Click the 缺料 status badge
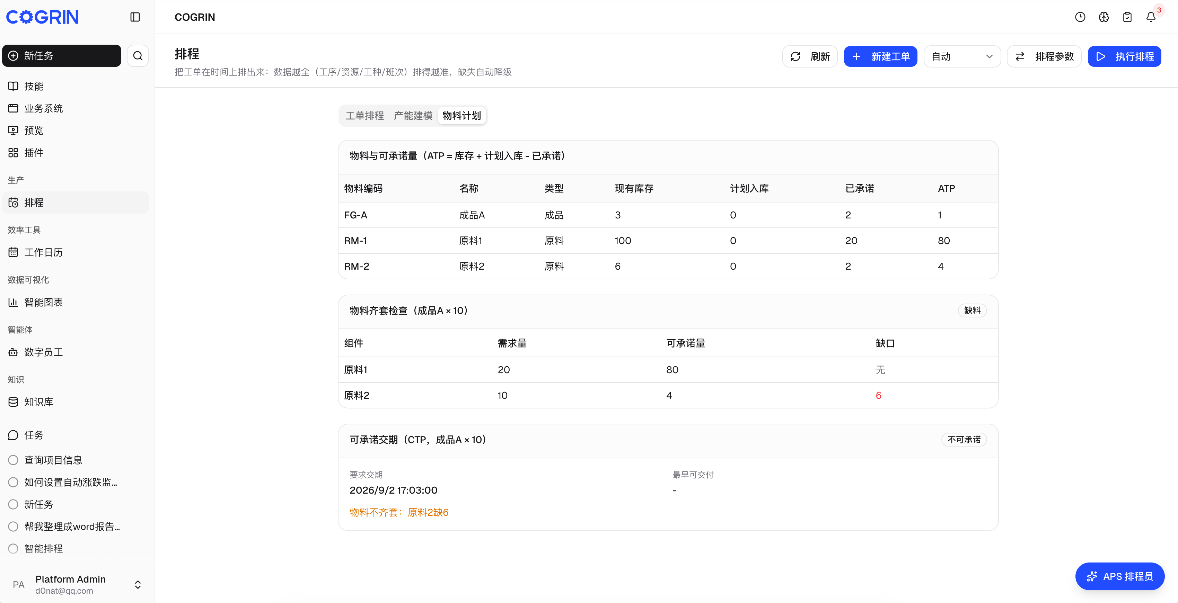The image size is (1178, 603). (972, 310)
